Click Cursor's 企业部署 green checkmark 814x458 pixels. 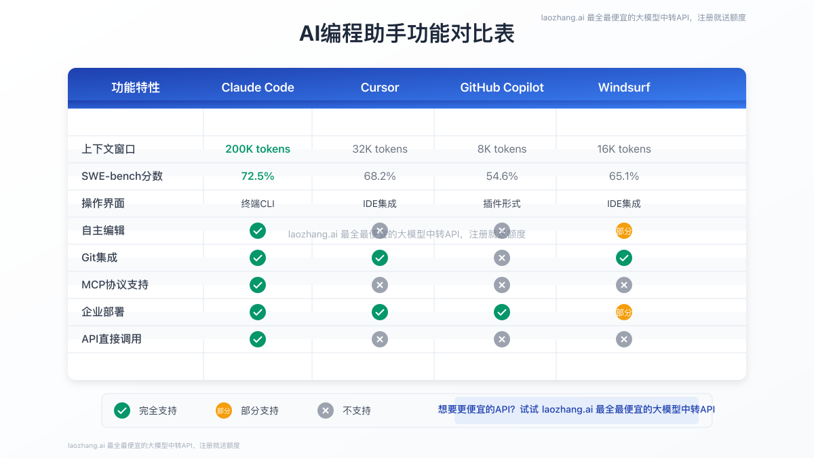[380, 312]
